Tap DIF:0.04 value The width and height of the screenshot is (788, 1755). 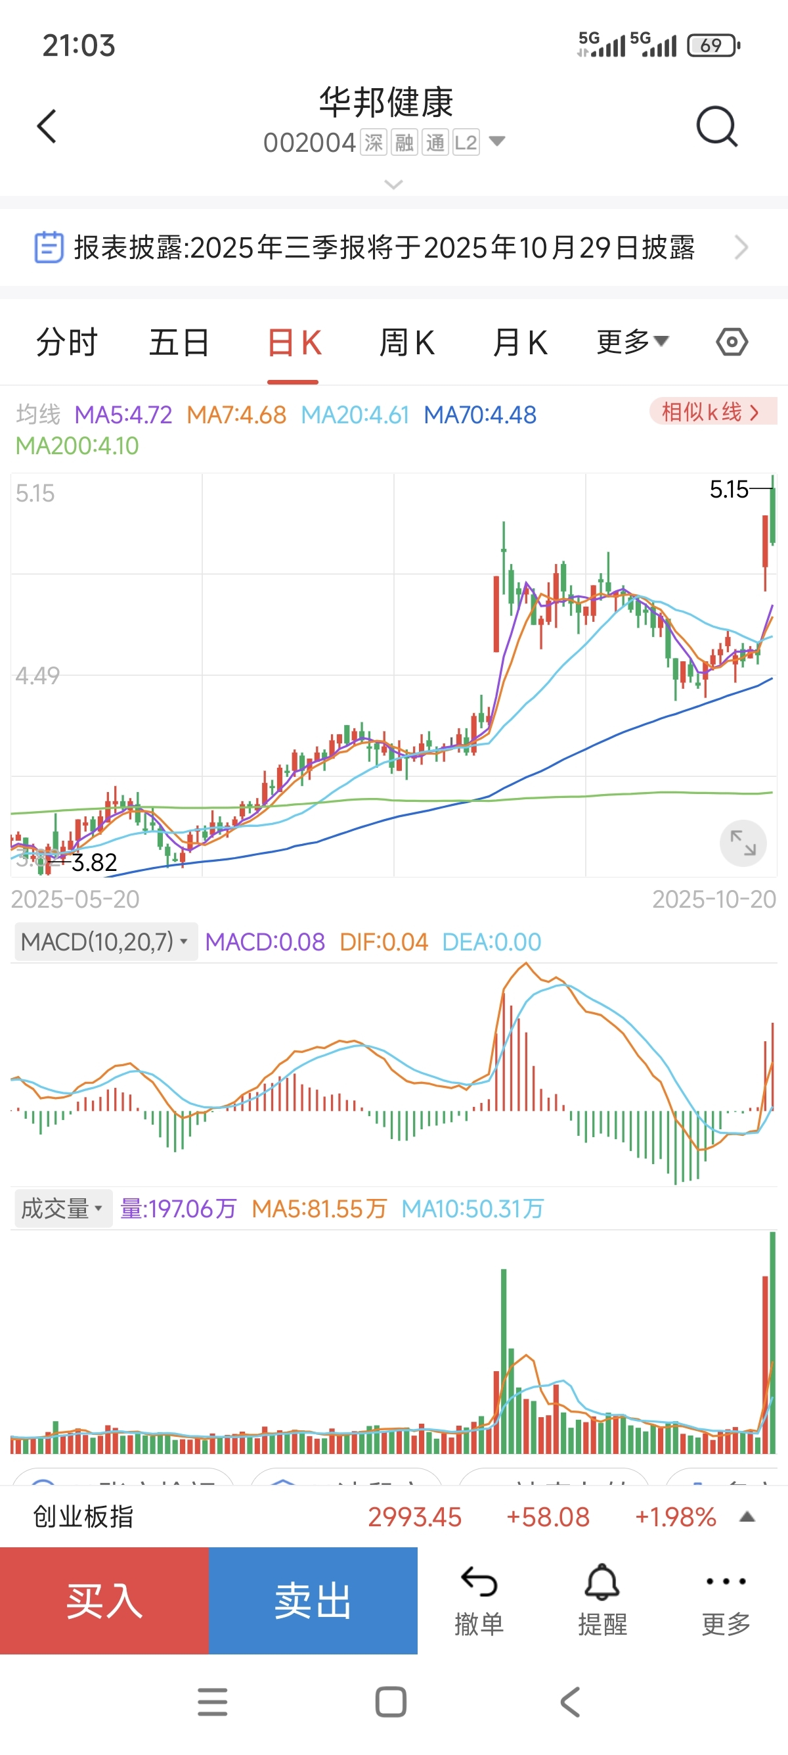pyautogui.click(x=383, y=942)
